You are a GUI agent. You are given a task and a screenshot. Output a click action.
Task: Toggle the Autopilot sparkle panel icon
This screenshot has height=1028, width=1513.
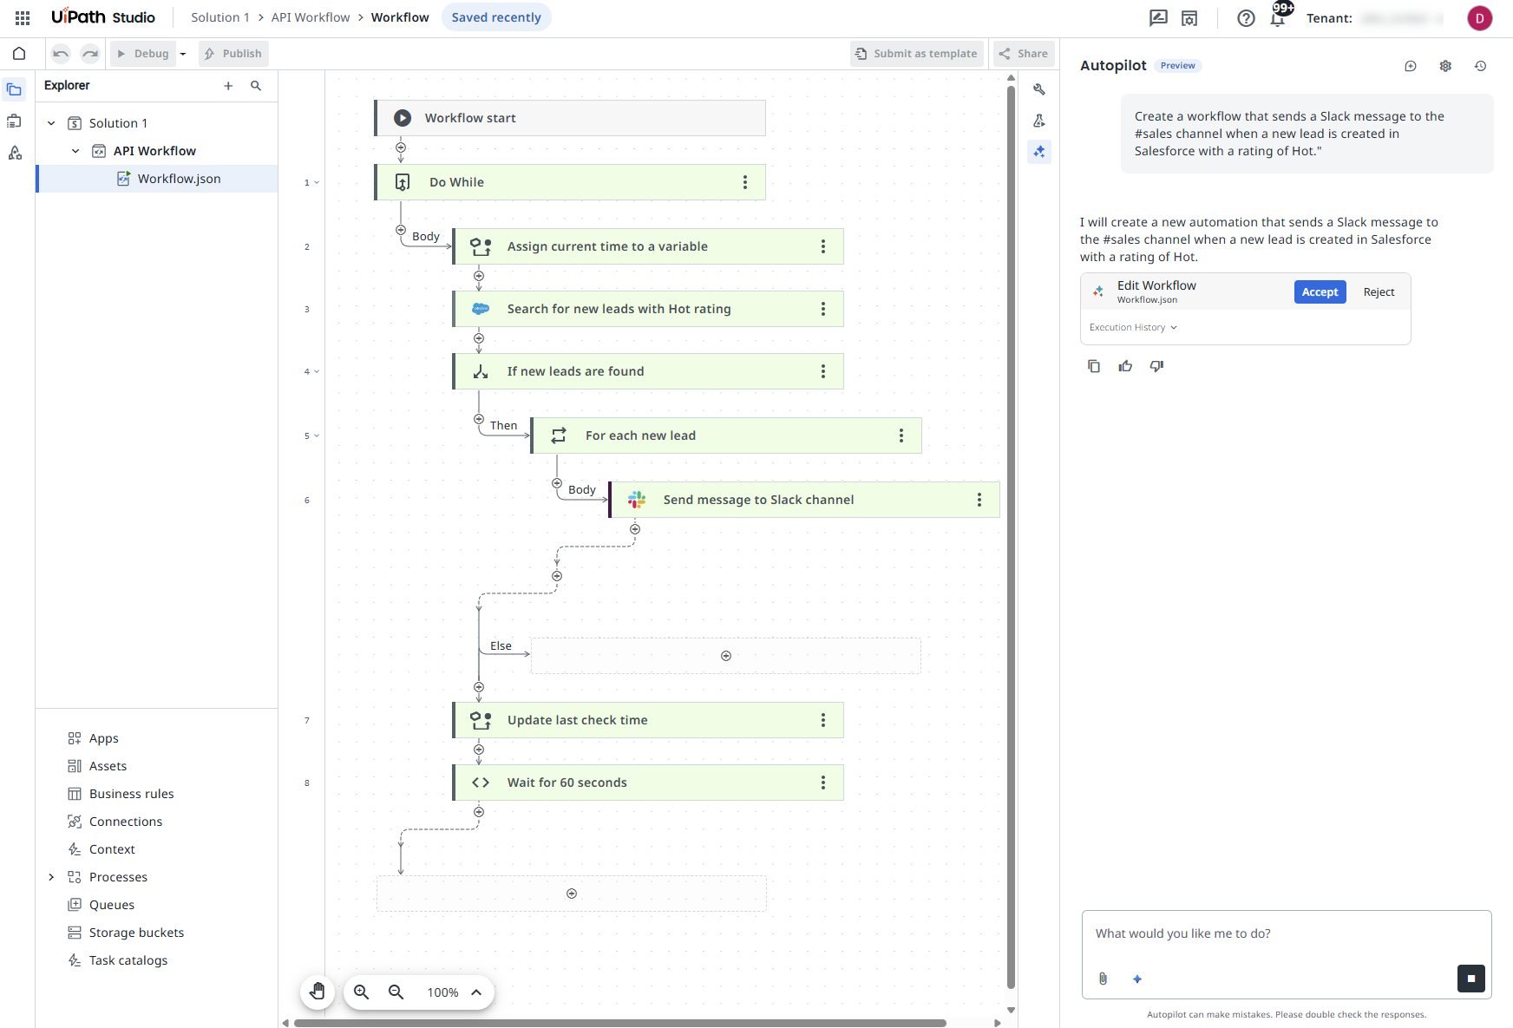point(1039,152)
